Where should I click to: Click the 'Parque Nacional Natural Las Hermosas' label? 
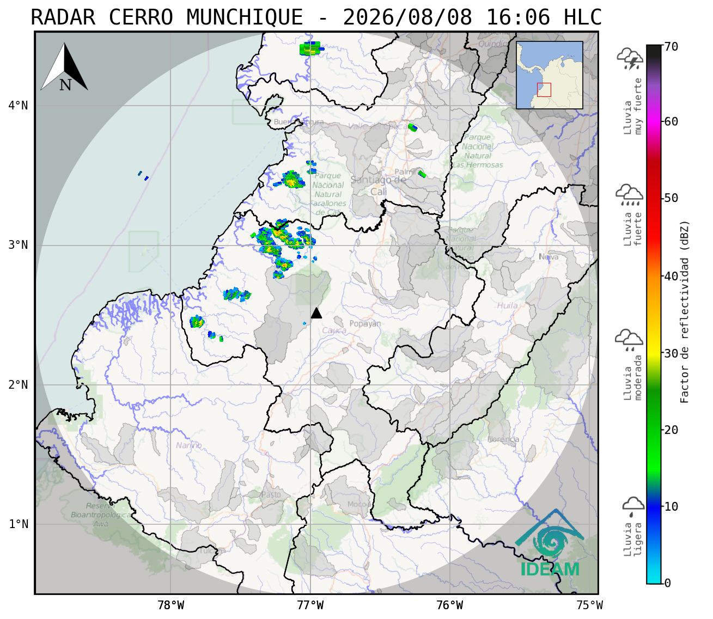pos(478,151)
